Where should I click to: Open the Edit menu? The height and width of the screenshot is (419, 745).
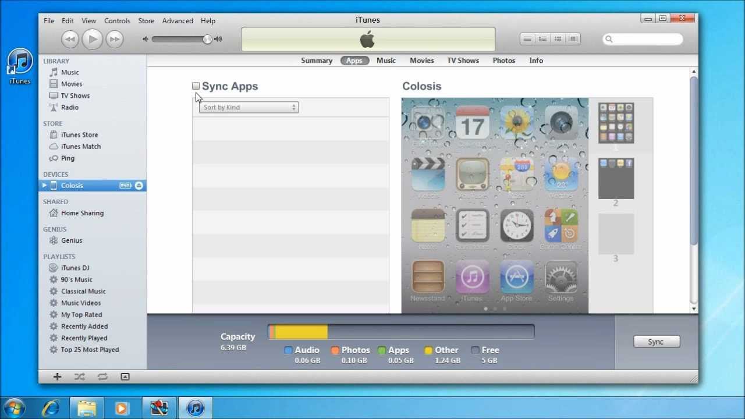pos(68,20)
